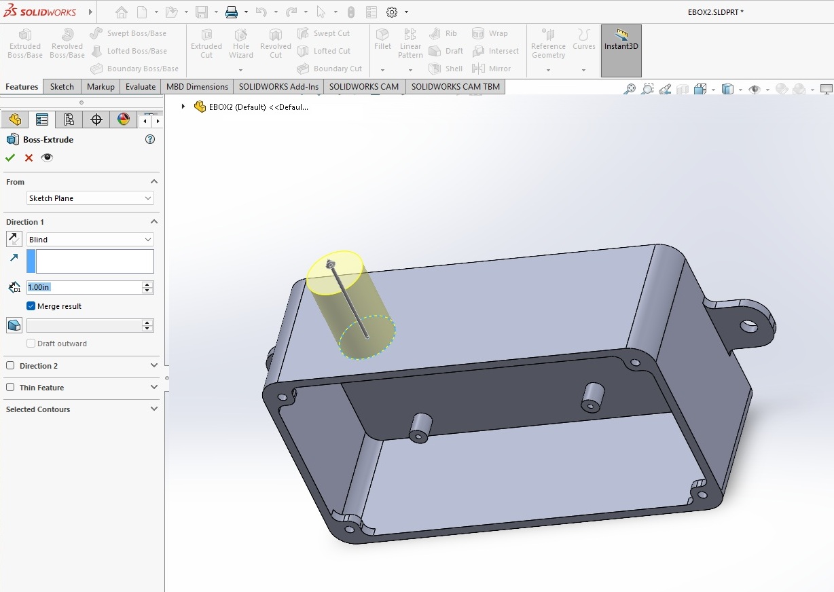
Task: Accept the Boss-Extrude with green checkmark
Action: click(10, 158)
